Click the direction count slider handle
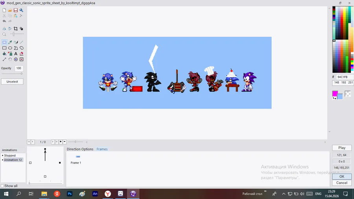The image size is (354, 199). point(29,183)
